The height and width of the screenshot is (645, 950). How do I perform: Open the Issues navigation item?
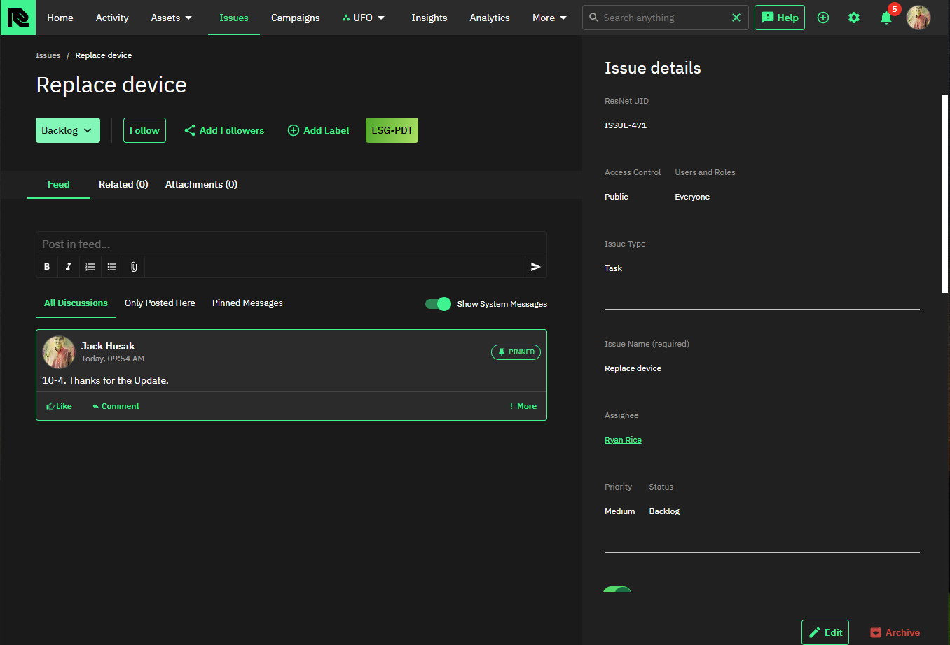(x=234, y=18)
